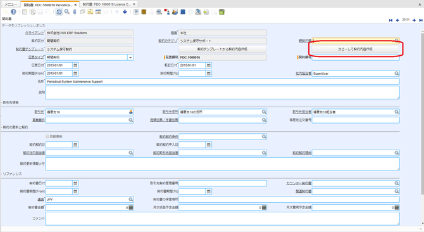The width and height of the screenshot is (424, 232).
Task: Create a new record with the New icon
Action: point(25,11)
